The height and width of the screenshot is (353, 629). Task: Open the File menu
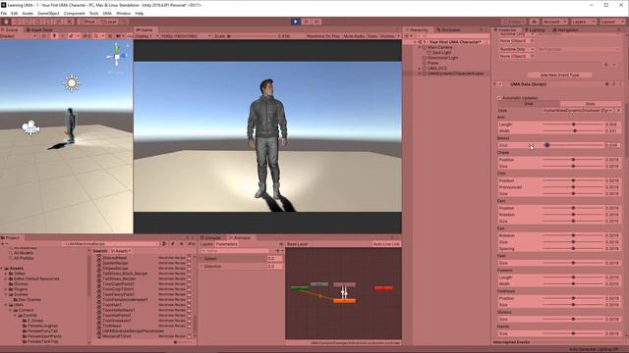pos(4,13)
